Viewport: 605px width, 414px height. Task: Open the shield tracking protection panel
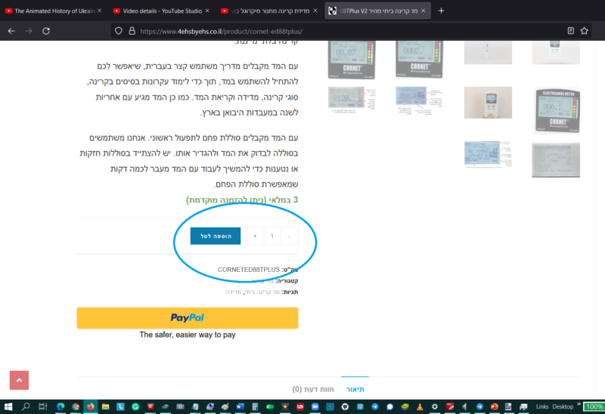(119, 31)
